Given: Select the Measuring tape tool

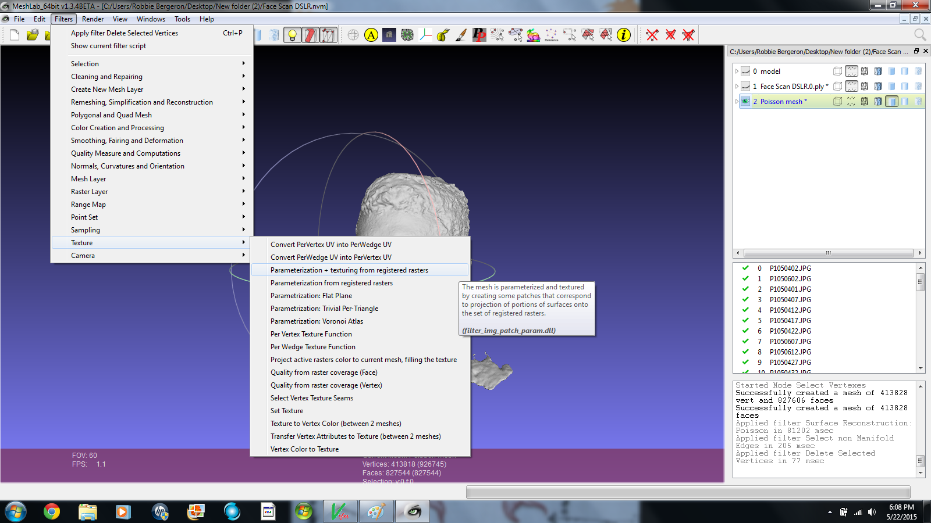Looking at the screenshot, I should tap(443, 35).
